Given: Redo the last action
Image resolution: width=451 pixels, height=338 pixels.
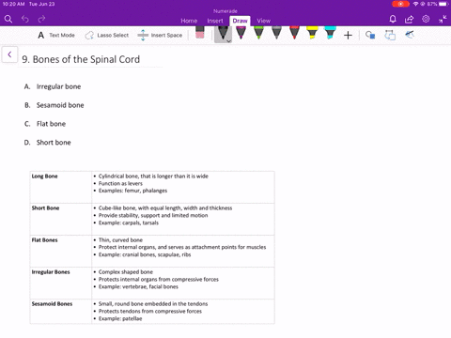Looking at the screenshot, I should 41,20.
